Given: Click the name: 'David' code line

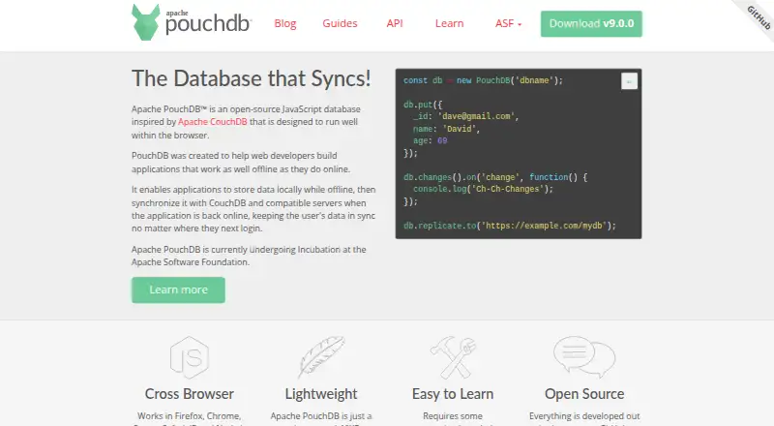Looking at the screenshot, I should 446,129.
